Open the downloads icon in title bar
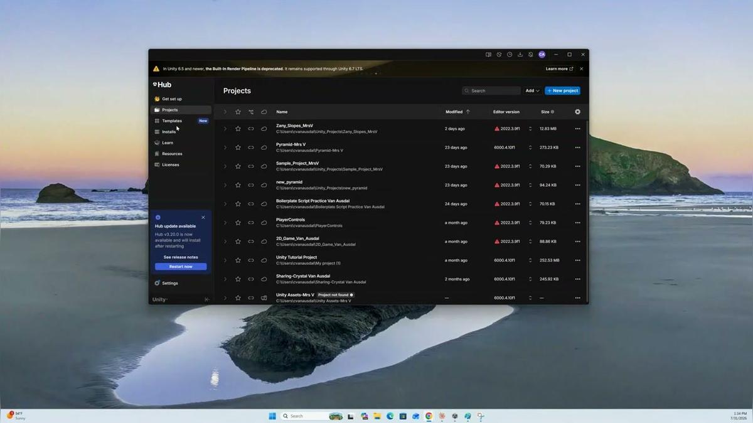This screenshot has width=753, height=423. pyautogui.click(x=520, y=55)
